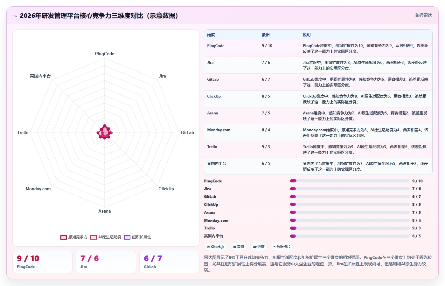Click the 说明 column header

307,35
